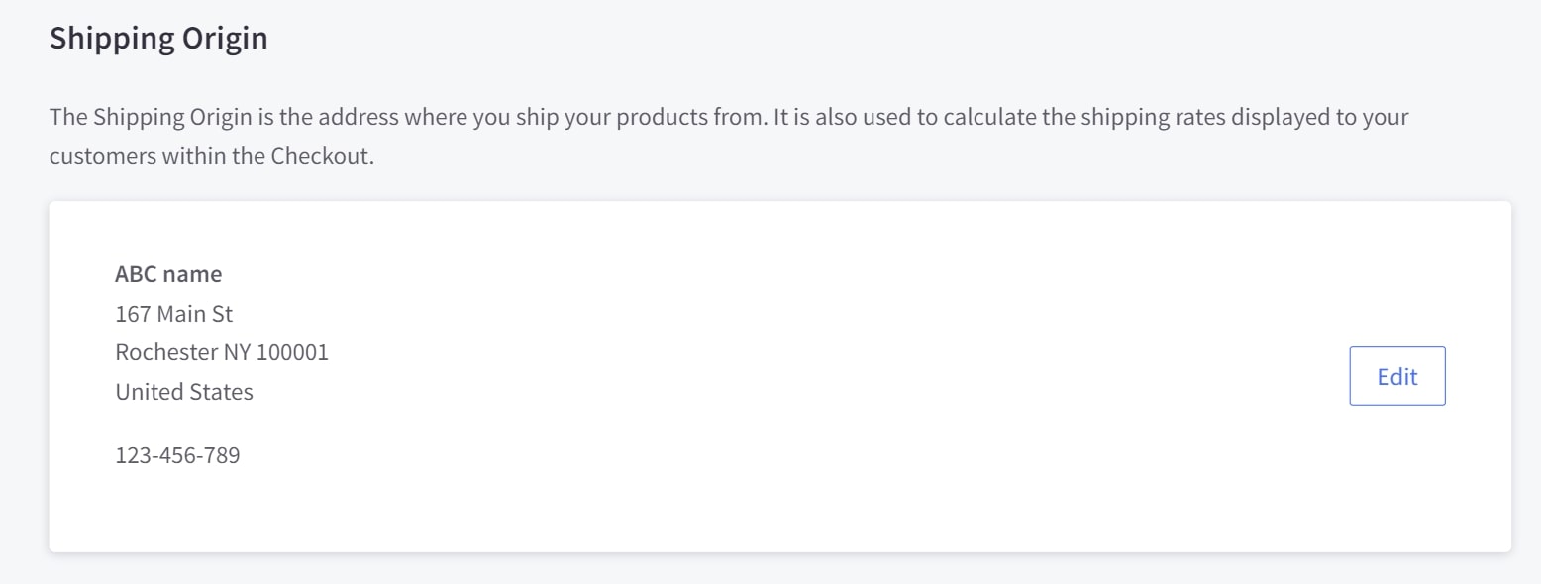Select the ABC name bold text
This screenshot has width=1541, height=584.
click(168, 274)
